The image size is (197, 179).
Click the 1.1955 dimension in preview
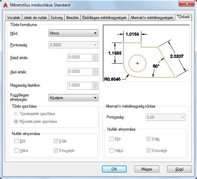pyautogui.click(x=115, y=53)
